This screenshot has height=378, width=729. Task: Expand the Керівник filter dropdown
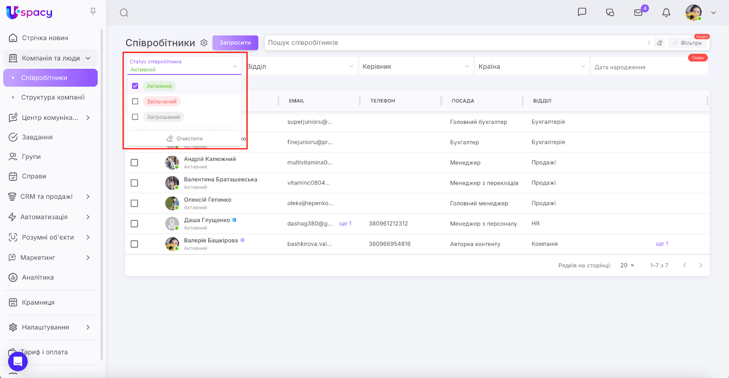416,66
